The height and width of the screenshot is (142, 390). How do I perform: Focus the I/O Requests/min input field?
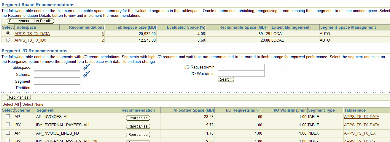pos(241,67)
